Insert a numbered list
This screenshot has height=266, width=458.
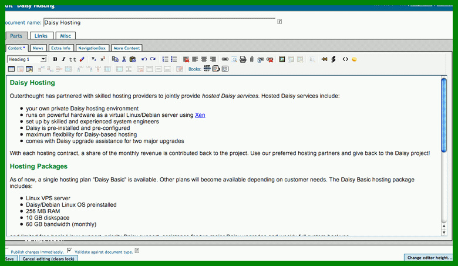click(165, 59)
